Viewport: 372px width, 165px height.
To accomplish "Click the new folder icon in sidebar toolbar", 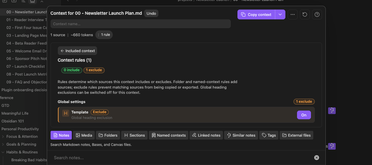I will pos(14,1).
